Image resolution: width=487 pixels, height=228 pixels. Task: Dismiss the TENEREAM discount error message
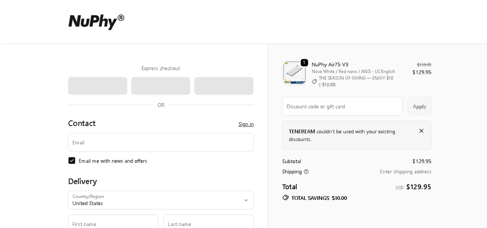click(421, 131)
